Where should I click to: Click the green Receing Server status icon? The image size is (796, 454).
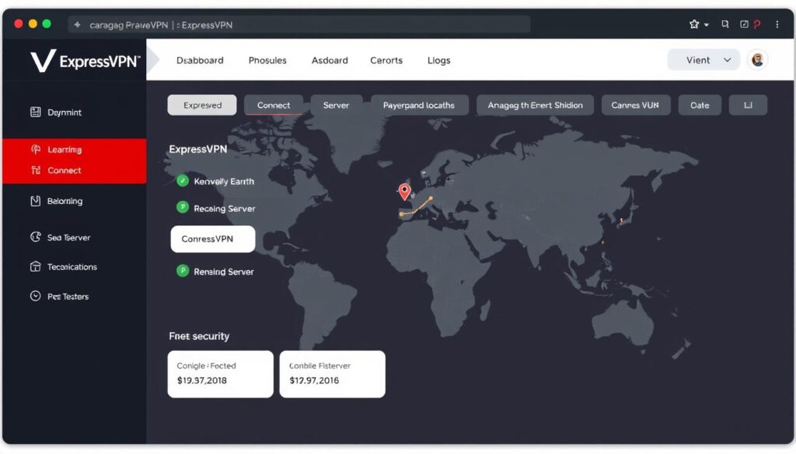(x=183, y=207)
